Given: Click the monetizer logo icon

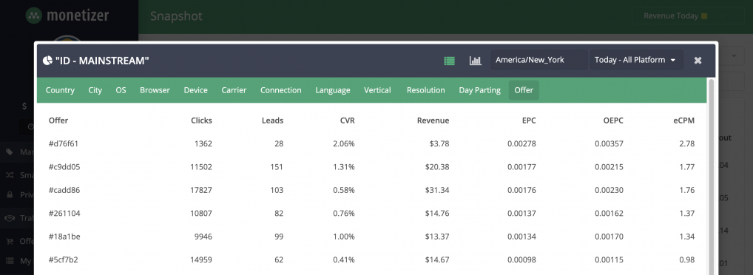Looking at the screenshot, I should tap(33, 16).
